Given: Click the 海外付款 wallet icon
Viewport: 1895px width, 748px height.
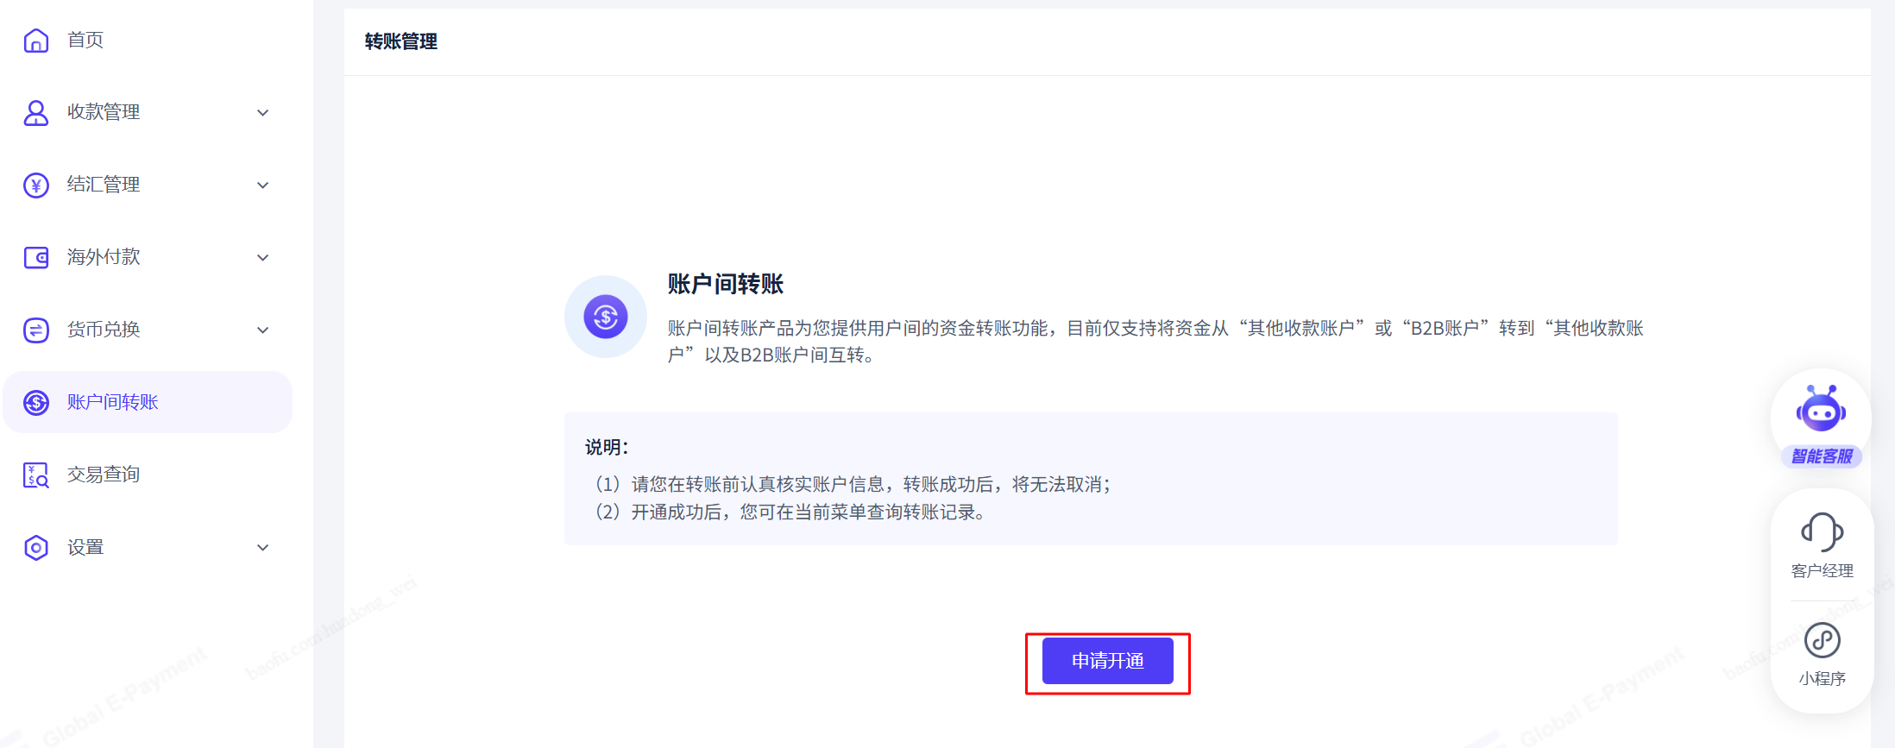Looking at the screenshot, I should point(36,258).
